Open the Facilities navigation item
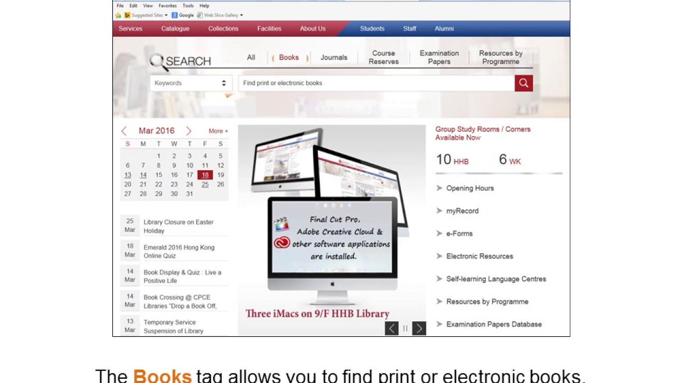This screenshot has height=383, width=682. (x=269, y=29)
